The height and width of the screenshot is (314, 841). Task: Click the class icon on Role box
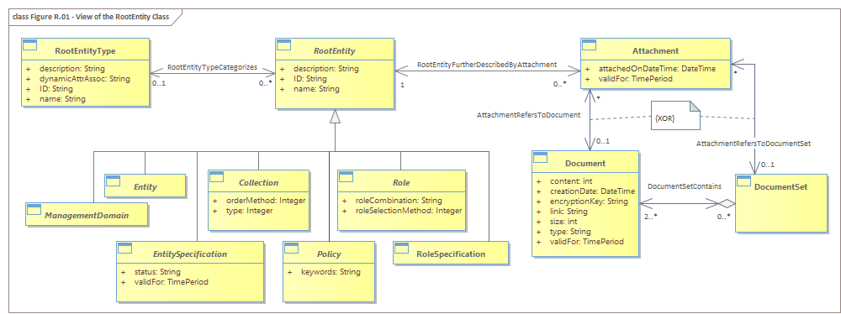tap(346, 177)
